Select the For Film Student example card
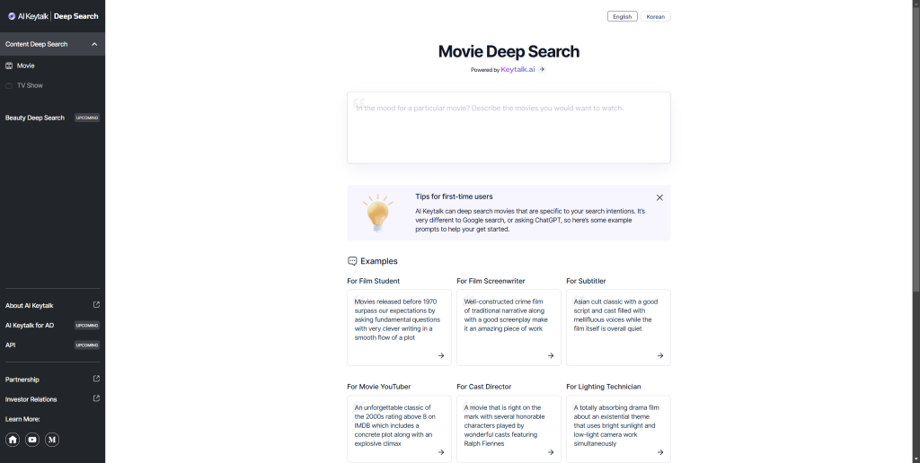 click(399, 328)
